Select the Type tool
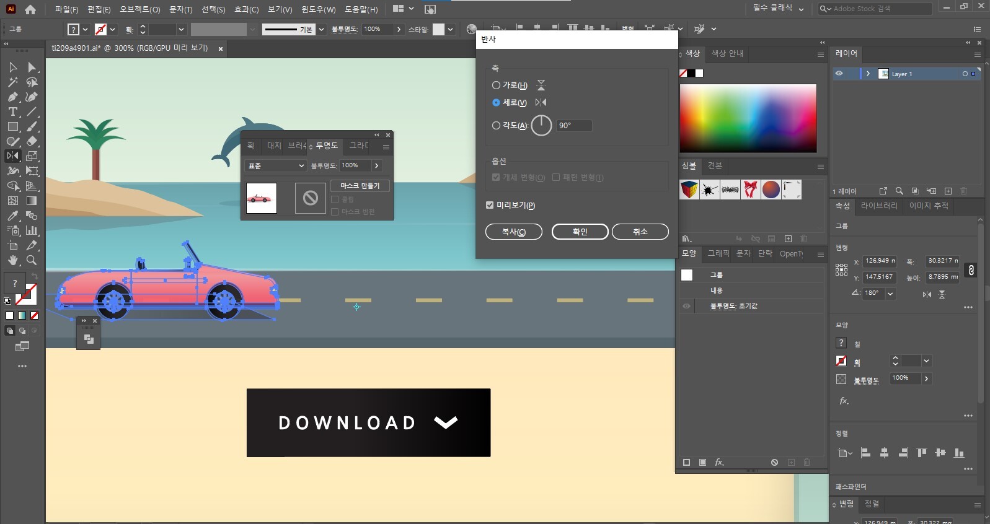 click(x=12, y=112)
